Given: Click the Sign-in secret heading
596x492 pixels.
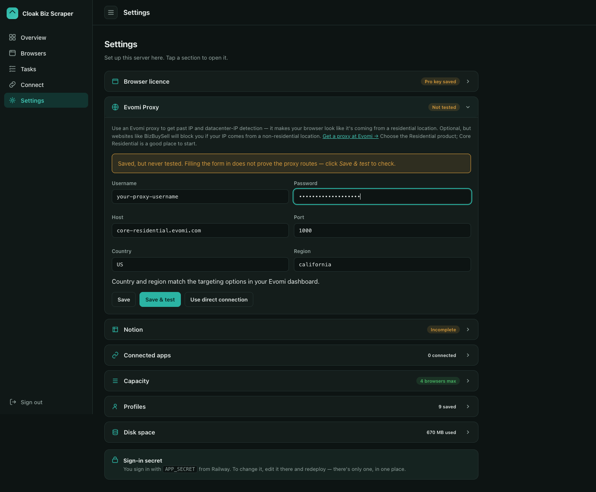Looking at the screenshot, I should tap(143, 460).
